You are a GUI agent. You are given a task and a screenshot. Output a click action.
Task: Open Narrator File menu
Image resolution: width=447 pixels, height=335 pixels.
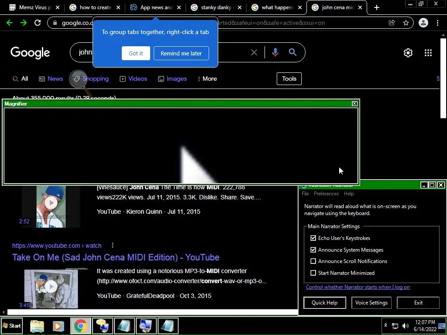tap(305, 194)
